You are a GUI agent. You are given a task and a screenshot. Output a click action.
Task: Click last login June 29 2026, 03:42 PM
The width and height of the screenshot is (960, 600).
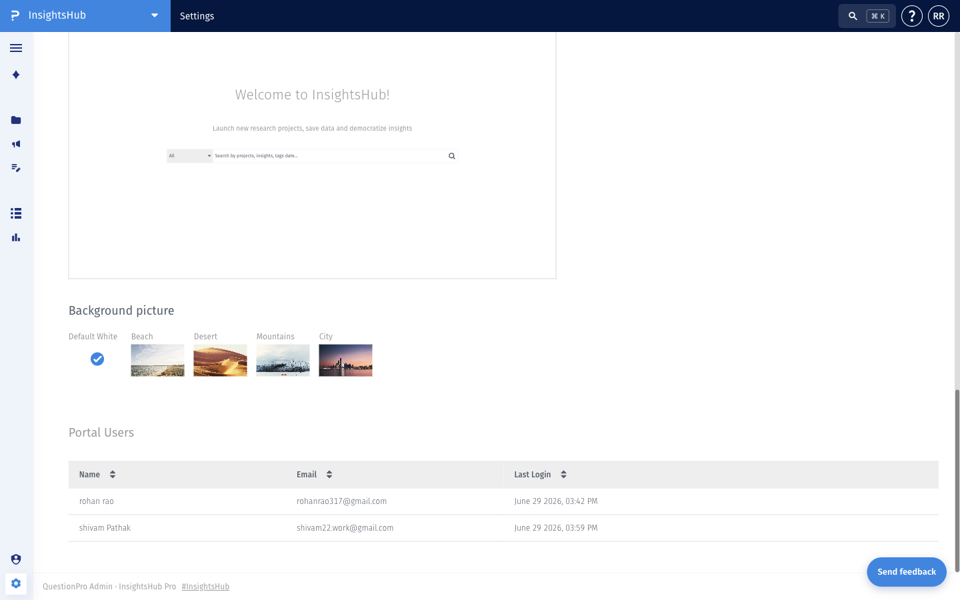(555, 501)
